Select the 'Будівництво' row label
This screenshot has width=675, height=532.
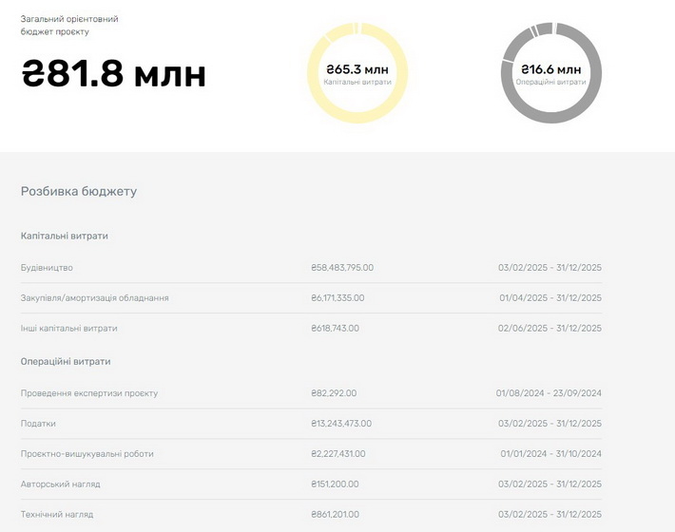coord(47,268)
